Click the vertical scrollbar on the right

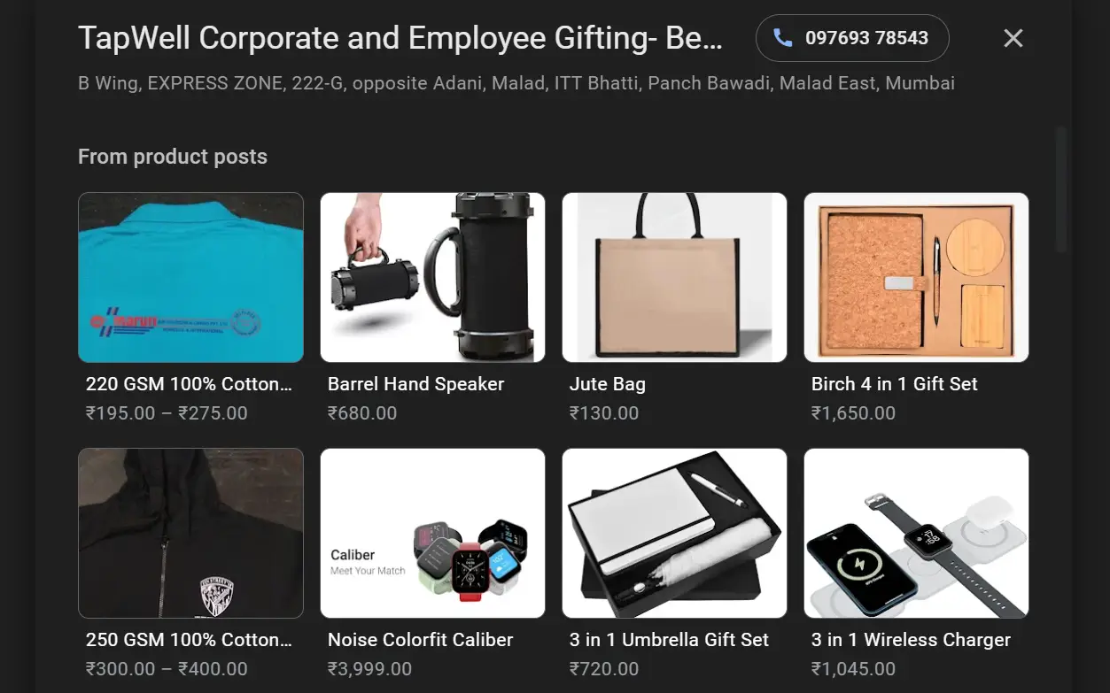1061,190
